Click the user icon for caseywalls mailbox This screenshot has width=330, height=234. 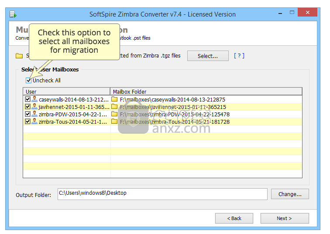point(34,99)
